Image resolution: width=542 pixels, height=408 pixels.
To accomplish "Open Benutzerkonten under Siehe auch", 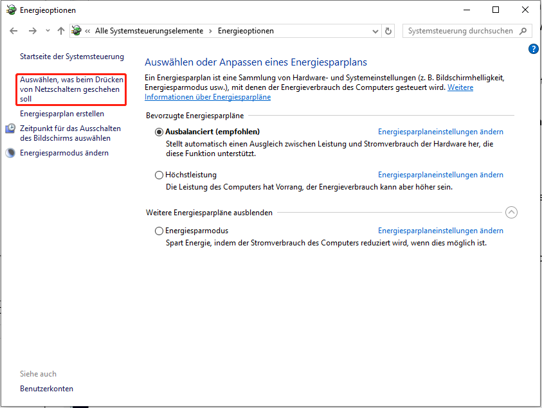I will (47, 389).
